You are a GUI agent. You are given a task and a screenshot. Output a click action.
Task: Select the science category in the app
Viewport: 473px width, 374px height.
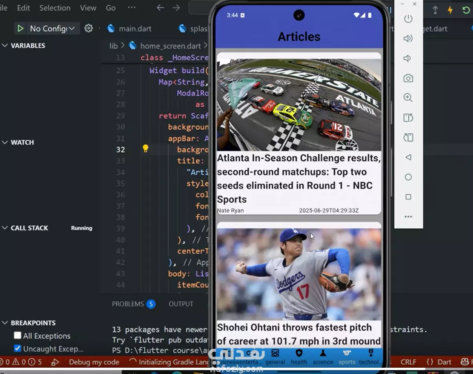click(323, 357)
